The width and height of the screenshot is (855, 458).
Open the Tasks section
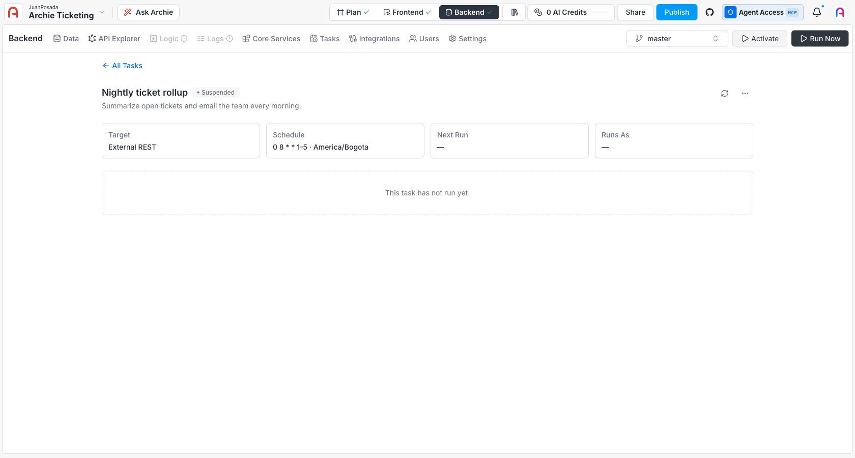tap(325, 39)
